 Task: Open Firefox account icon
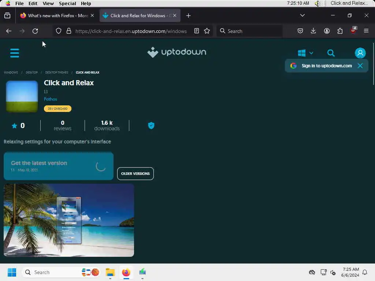[x=327, y=31]
